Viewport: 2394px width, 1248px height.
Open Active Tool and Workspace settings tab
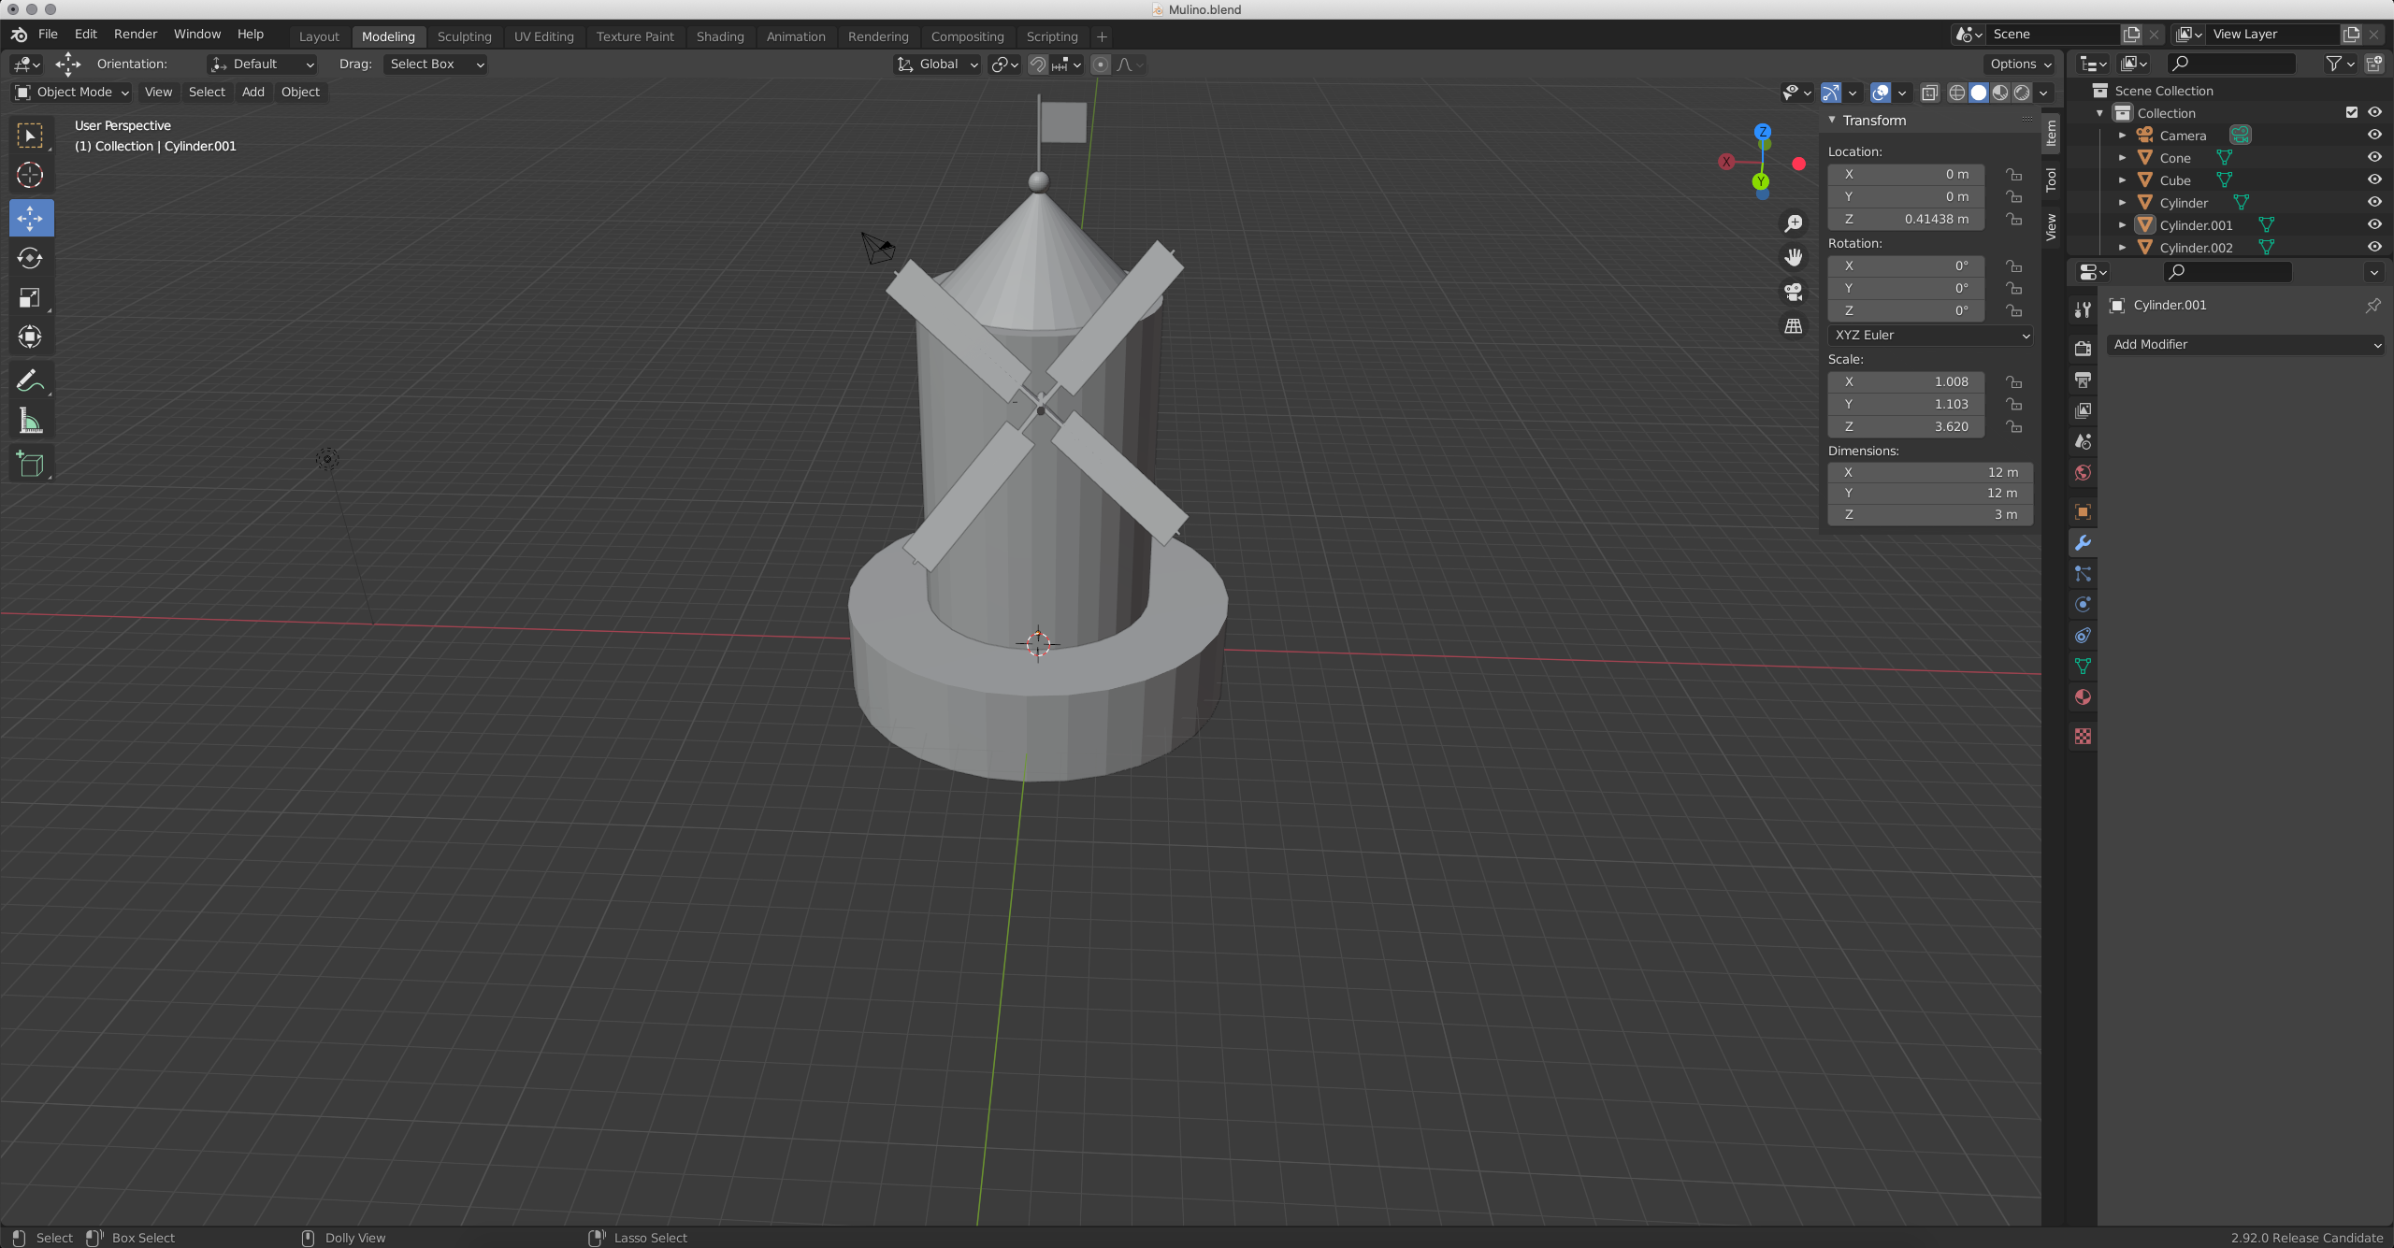(x=2083, y=309)
